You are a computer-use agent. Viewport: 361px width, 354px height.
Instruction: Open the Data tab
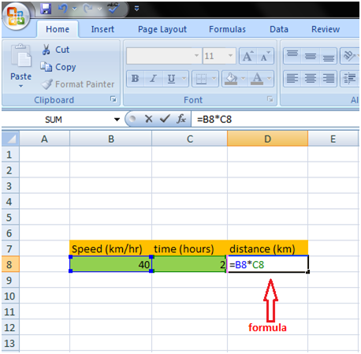279,29
